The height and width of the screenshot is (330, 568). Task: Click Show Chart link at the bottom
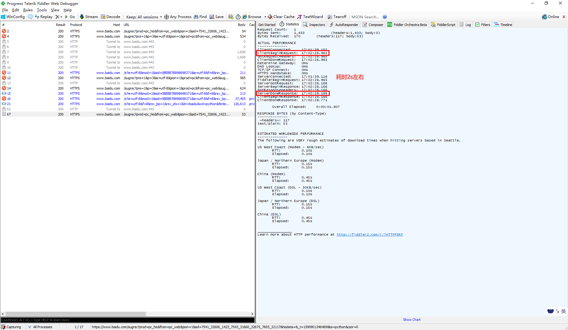[x=412, y=320]
